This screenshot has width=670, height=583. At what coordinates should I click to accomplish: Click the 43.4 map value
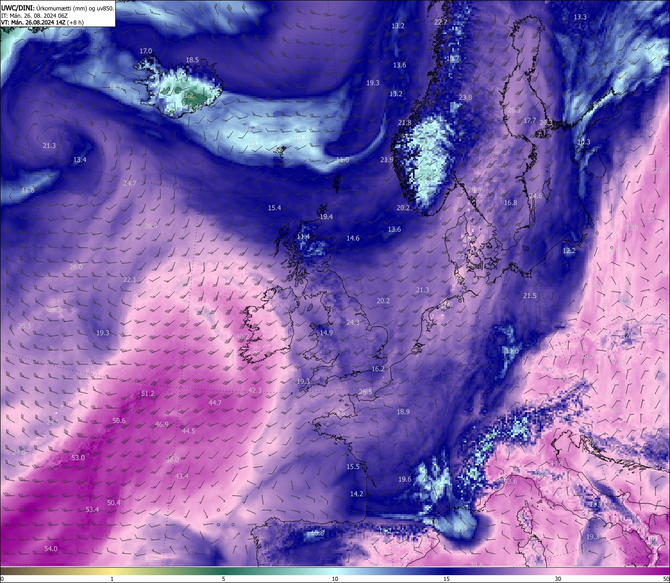(182, 476)
